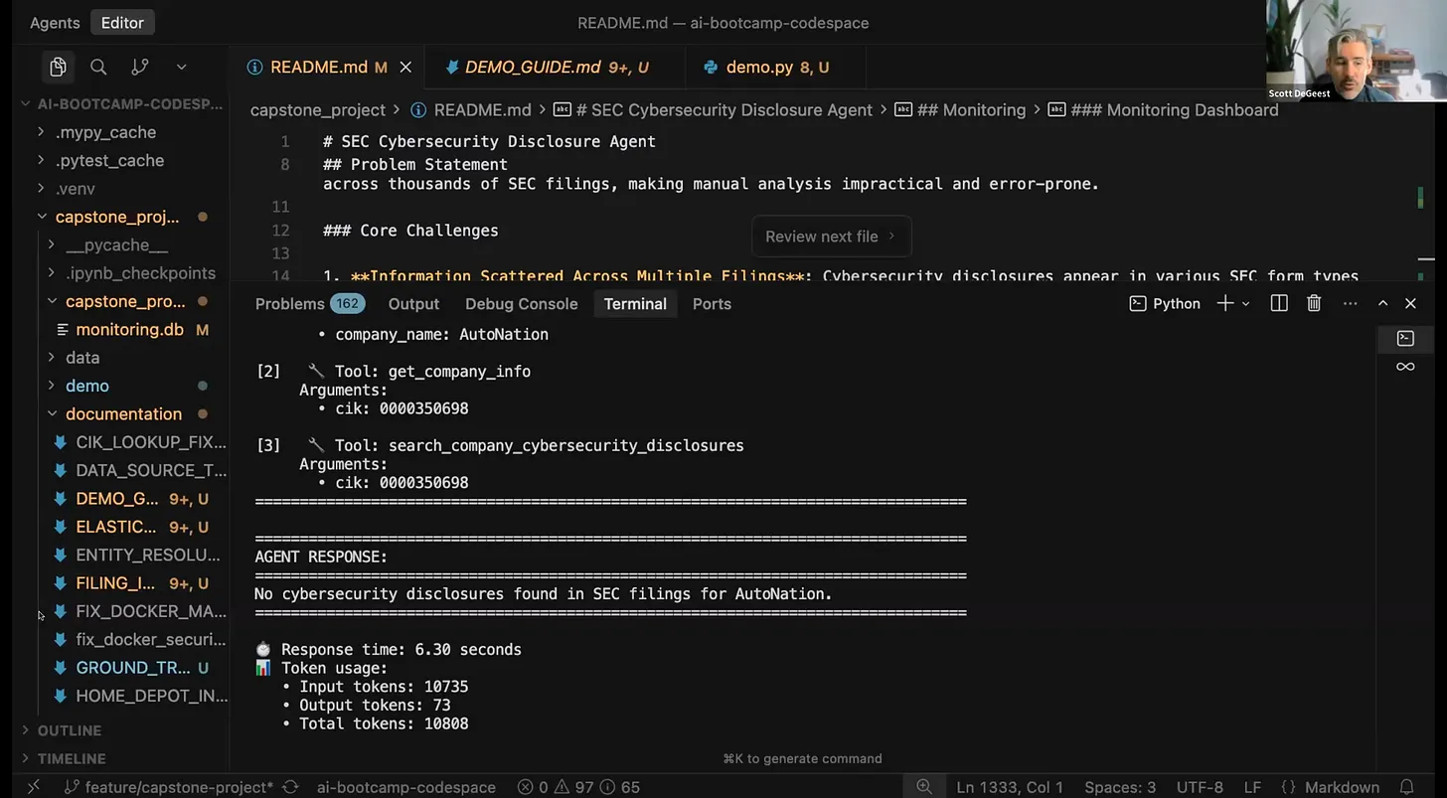The width and height of the screenshot is (1447, 798).
Task: Open the terminal more actions ellipsis
Action: tap(1350, 304)
